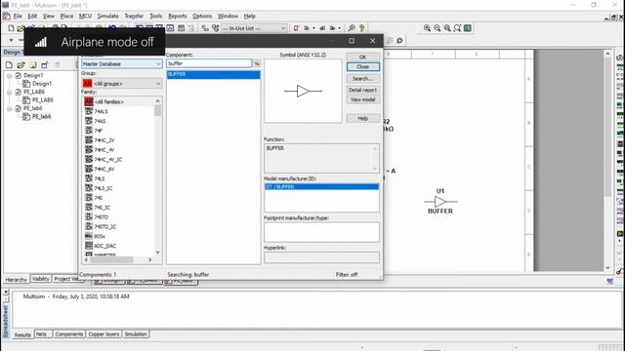
Task: Click new design icon in Design Toolbox
Action: (9, 65)
